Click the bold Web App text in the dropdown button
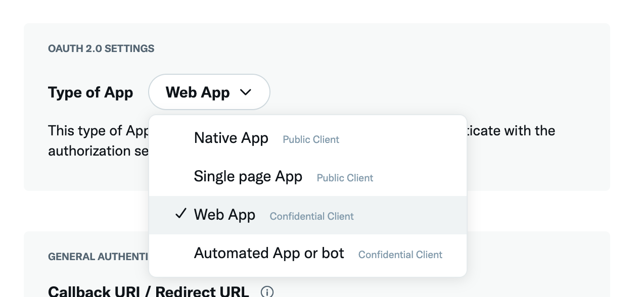 [198, 92]
